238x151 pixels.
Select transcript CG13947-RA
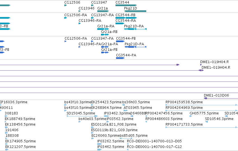click(x=102, y=15)
